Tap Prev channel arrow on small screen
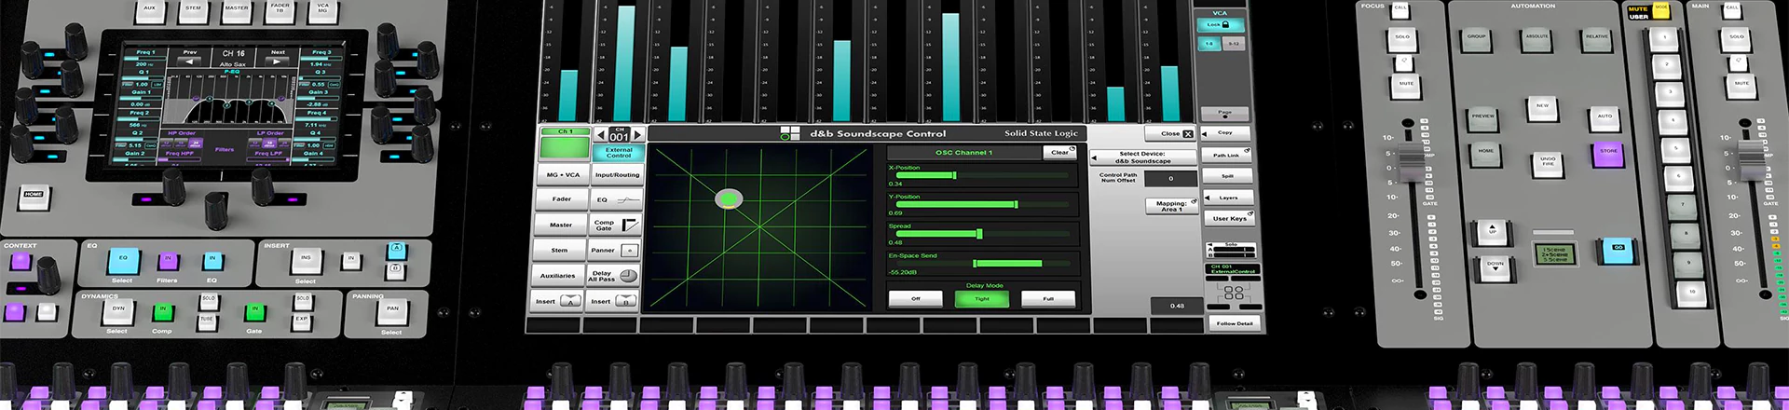This screenshot has height=410, width=1789. coord(190,61)
